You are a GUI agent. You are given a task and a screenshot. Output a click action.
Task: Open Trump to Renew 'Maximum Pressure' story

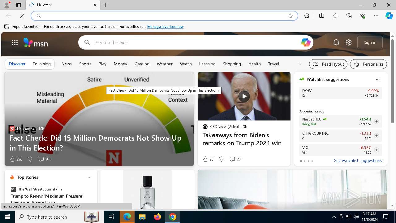(x=47, y=199)
